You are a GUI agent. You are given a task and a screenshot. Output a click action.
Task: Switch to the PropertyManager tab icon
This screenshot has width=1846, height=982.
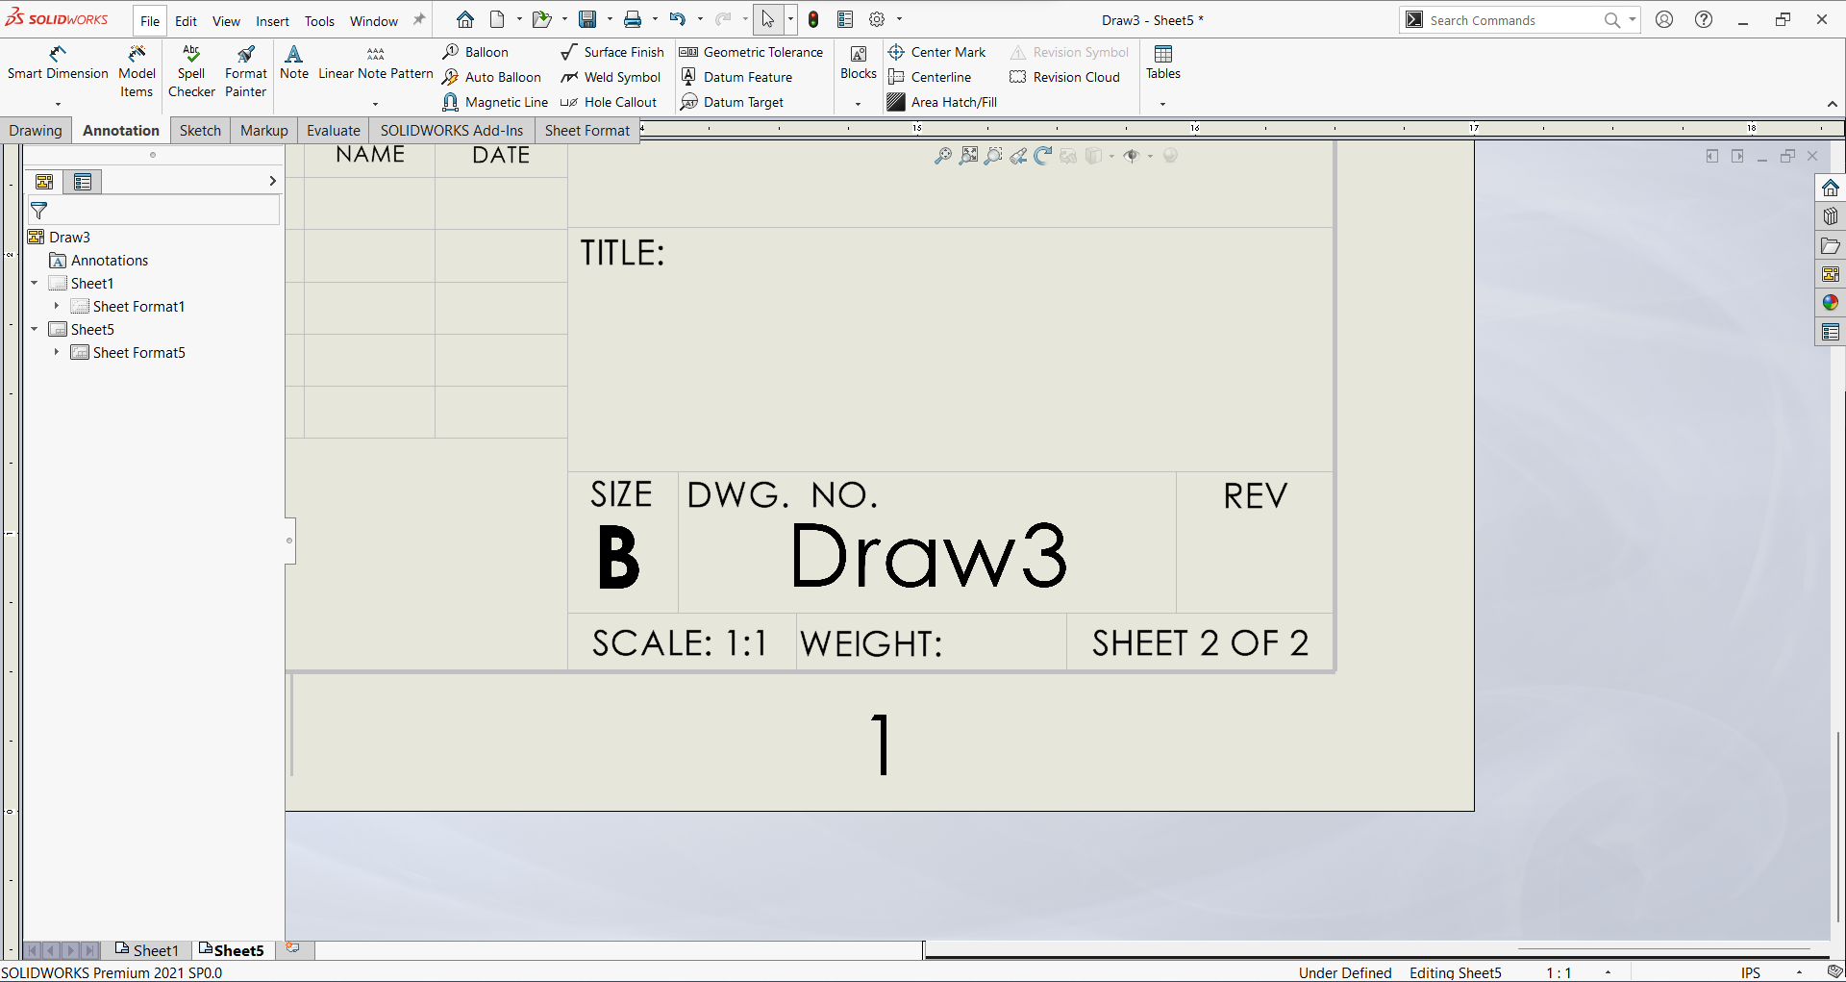(83, 182)
